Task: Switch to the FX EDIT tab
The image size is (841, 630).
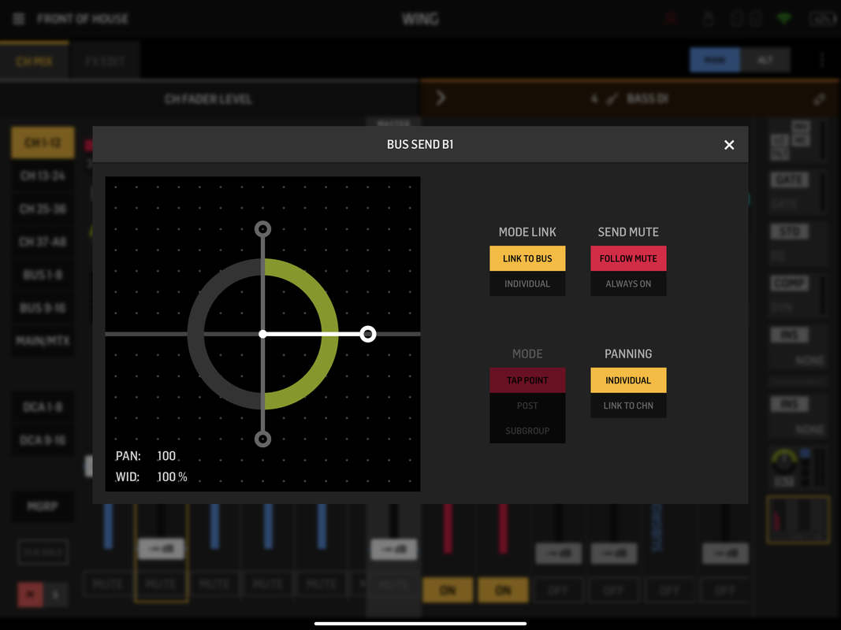Action: pyautogui.click(x=105, y=61)
